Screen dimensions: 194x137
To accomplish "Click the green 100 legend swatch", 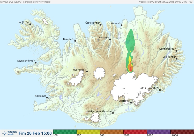I will [x=65, y=132].
